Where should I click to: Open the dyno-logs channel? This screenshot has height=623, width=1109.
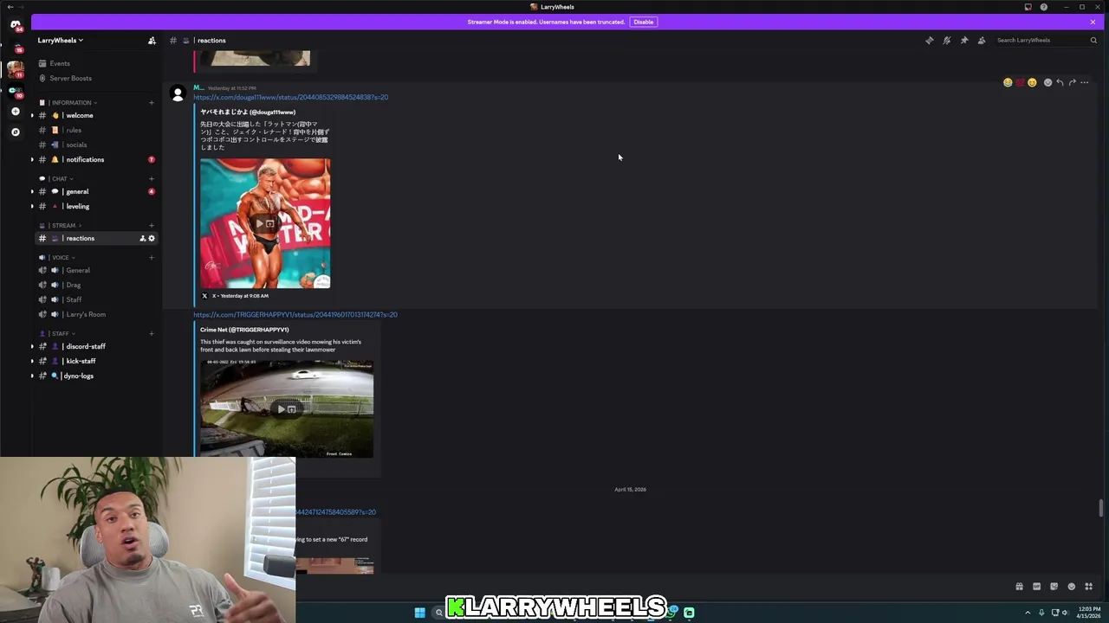point(78,376)
